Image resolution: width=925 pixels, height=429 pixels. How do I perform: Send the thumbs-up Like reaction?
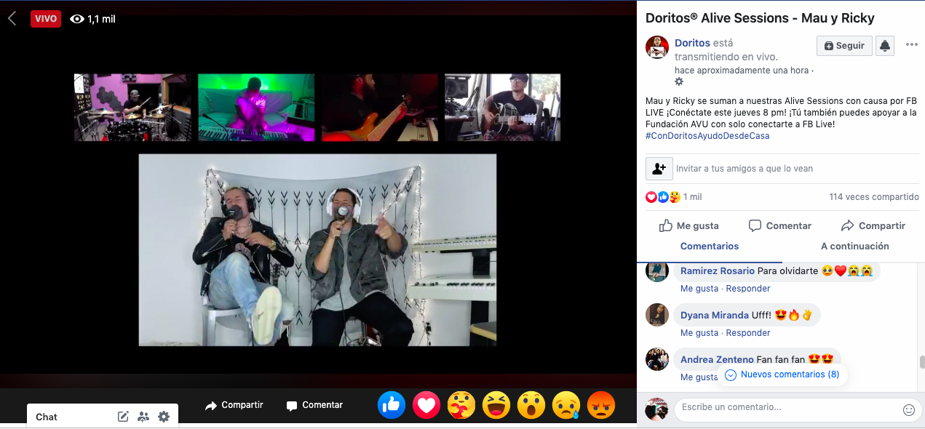coord(392,405)
